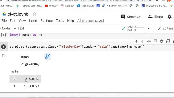Click the mean header in output
The image size is (174, 98).
pos(25,57)
